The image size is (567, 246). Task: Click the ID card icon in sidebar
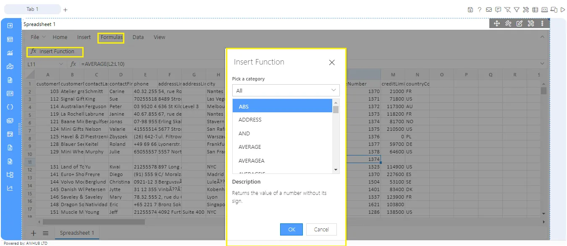[10, 93]
